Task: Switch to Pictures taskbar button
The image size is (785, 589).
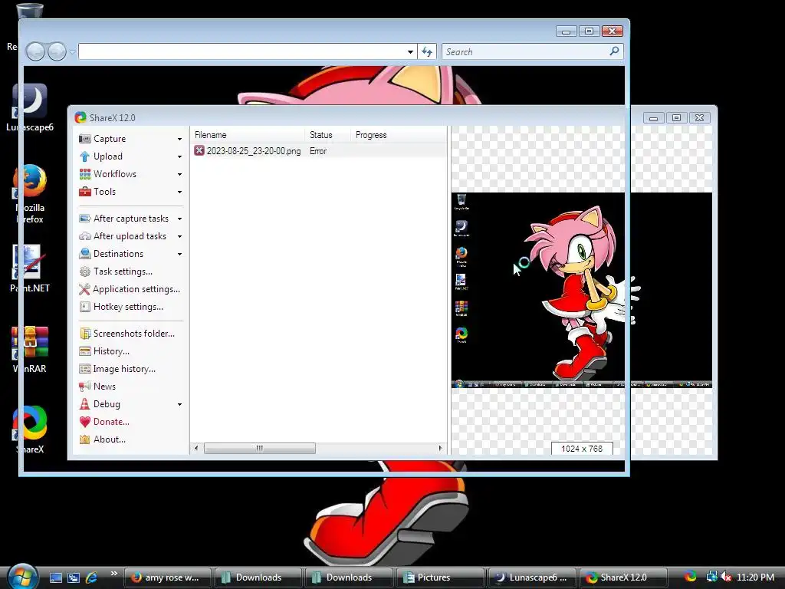Action: tap(439, 577)
